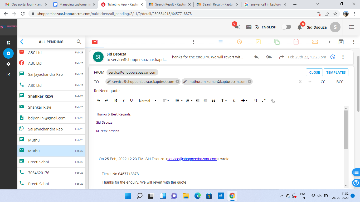
Task: Redo the edit in editor toolbar
Action: 106,100
